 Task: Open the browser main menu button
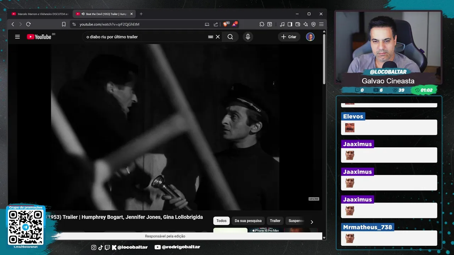321,24
